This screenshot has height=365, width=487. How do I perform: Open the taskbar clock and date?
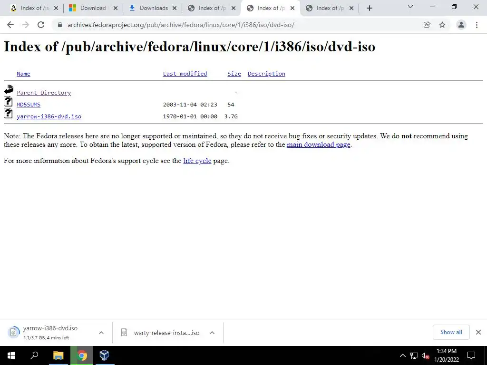[446, 355]
